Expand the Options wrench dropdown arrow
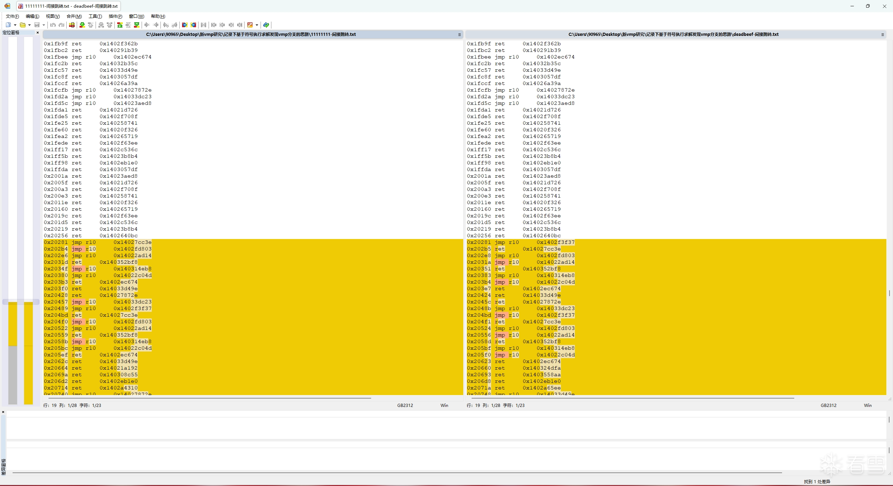The image size is (893, 486). pos(257,25)
